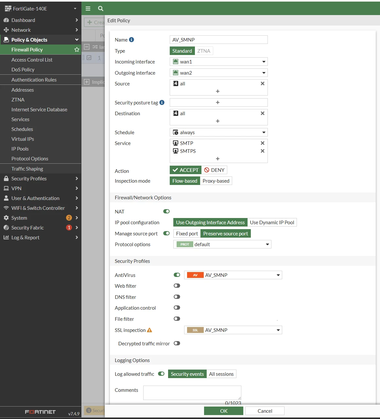The height and width of the screenshot is (419, 380).
Task: Choose Use Dynamic IP Pool
Action: coord(272,222)
